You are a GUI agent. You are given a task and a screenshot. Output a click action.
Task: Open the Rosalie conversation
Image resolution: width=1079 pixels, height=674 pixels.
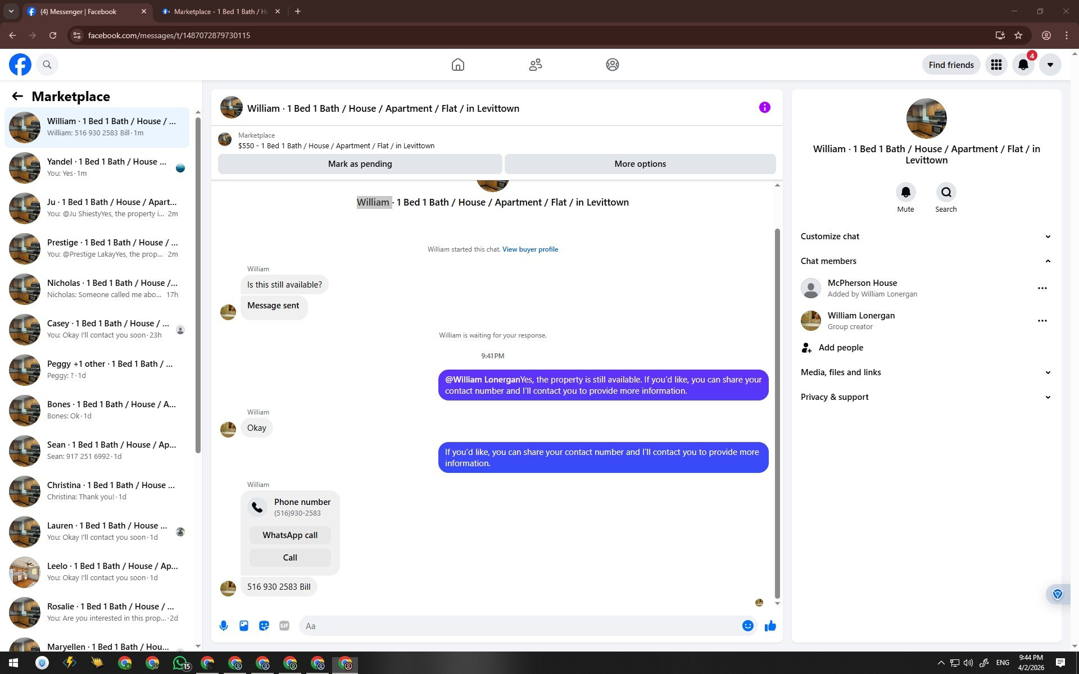pos(97,612)
